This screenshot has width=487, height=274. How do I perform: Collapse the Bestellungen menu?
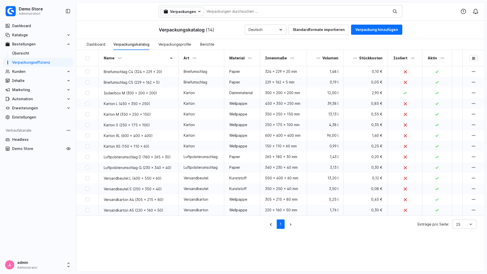pyautogui.click(x=38, y=44)
